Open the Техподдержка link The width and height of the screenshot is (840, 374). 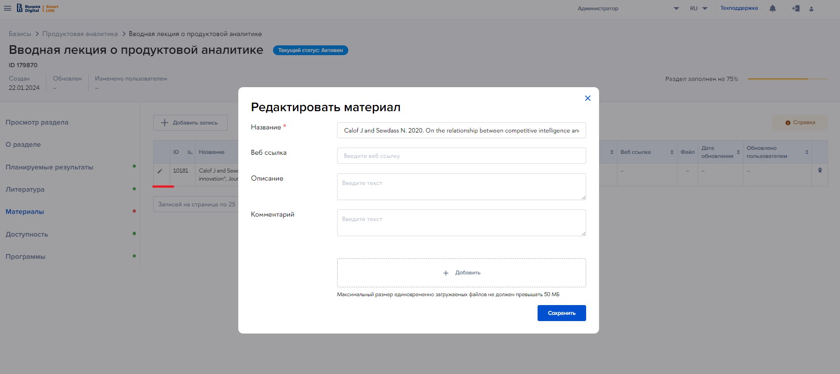739,8
